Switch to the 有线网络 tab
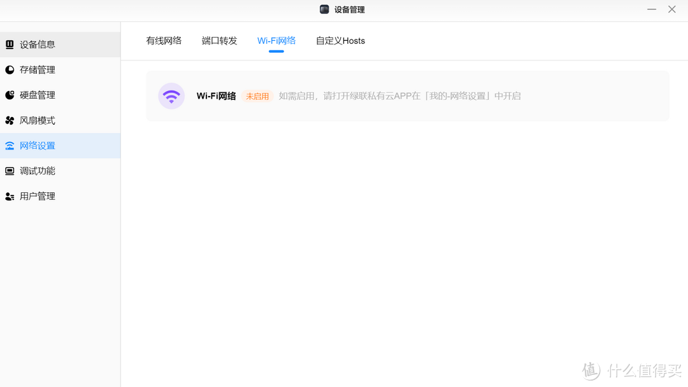 (164, 41)
